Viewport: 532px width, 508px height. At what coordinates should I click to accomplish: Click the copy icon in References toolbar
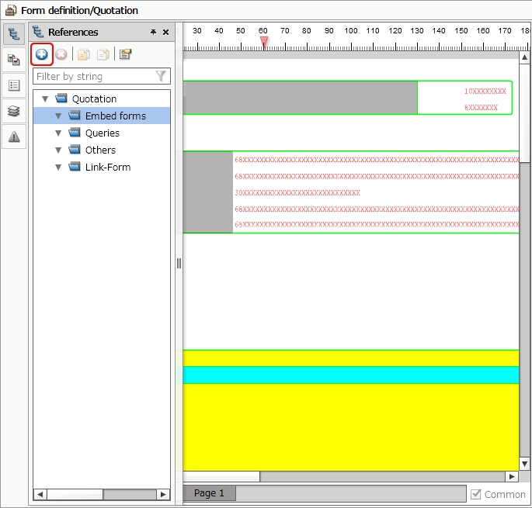pos(83,54)
